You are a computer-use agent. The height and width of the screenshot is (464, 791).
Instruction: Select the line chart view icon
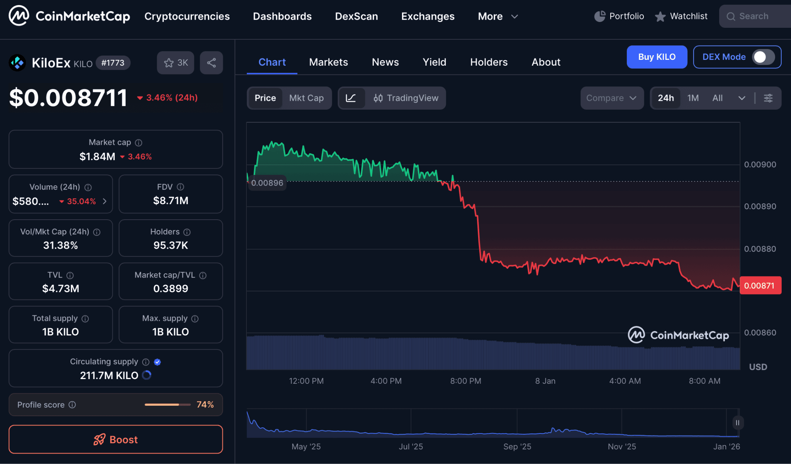(352, 98)
